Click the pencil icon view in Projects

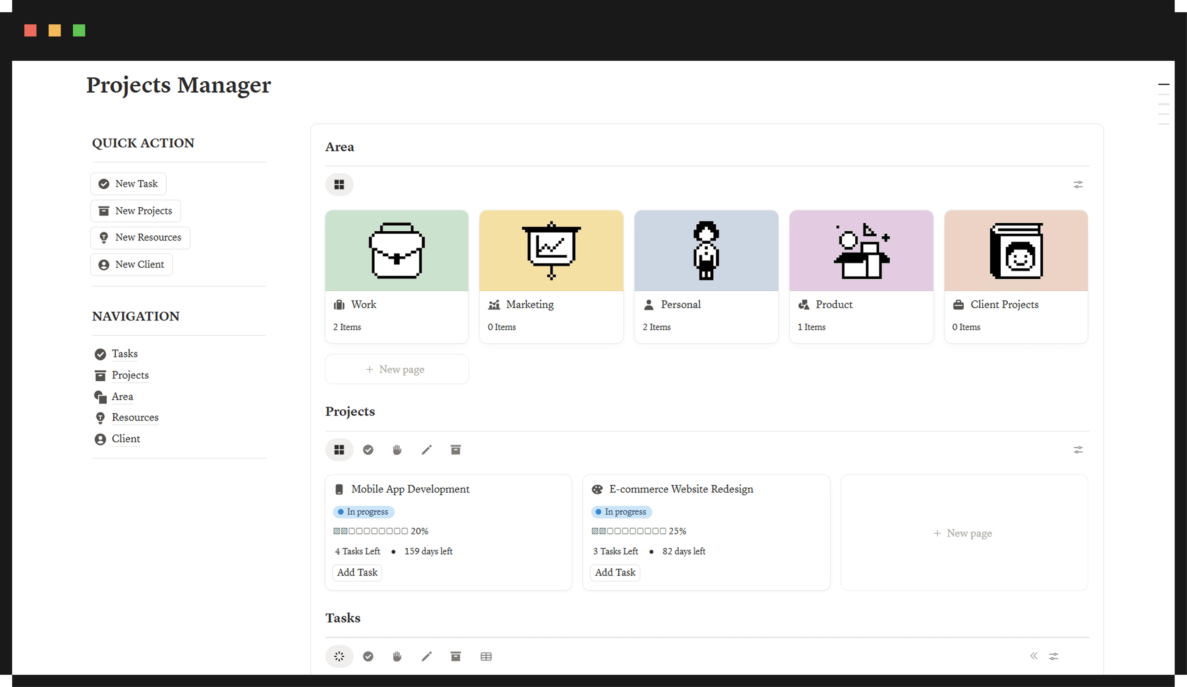click(x=426, y=450)
